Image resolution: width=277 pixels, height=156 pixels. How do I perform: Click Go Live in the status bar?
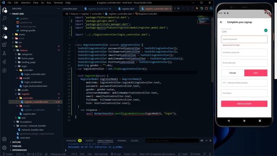point(116,154)
